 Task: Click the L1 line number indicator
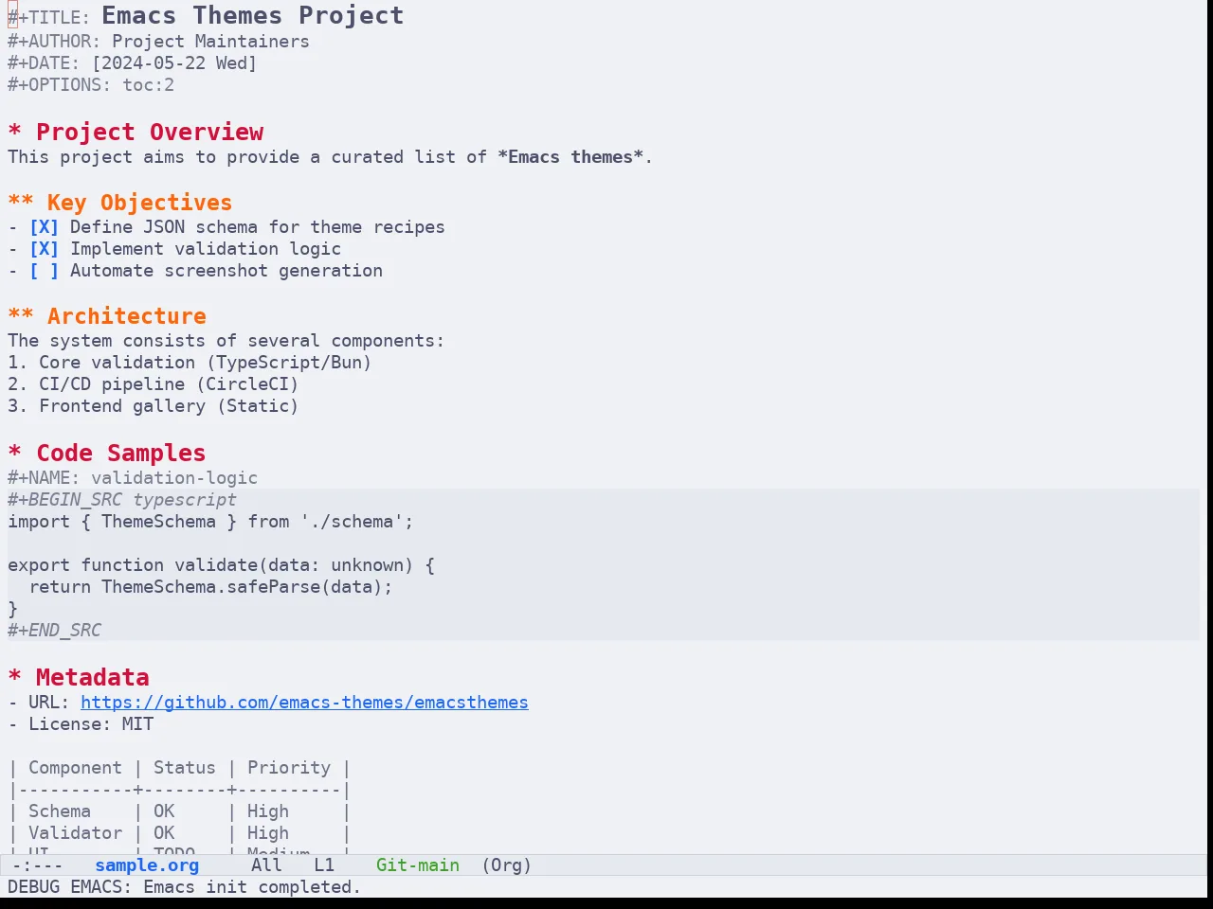(x=324, y=865)
